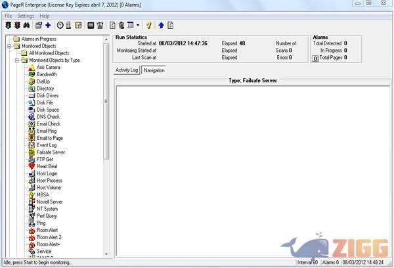Click the 'Alarms 0' status bar entry

pyautogui.click(x=330, y=263)
